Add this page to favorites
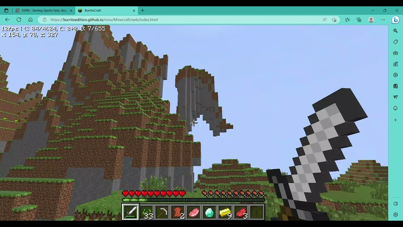403x227 pixels. (334, 20)
